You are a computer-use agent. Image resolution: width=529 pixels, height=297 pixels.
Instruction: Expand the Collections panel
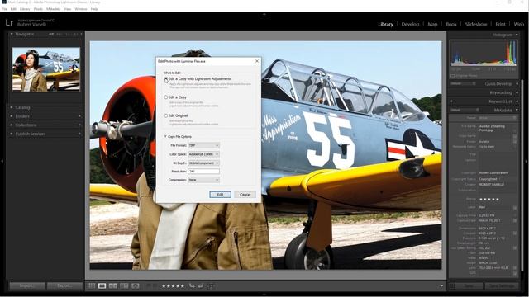[x=12, y=125]
